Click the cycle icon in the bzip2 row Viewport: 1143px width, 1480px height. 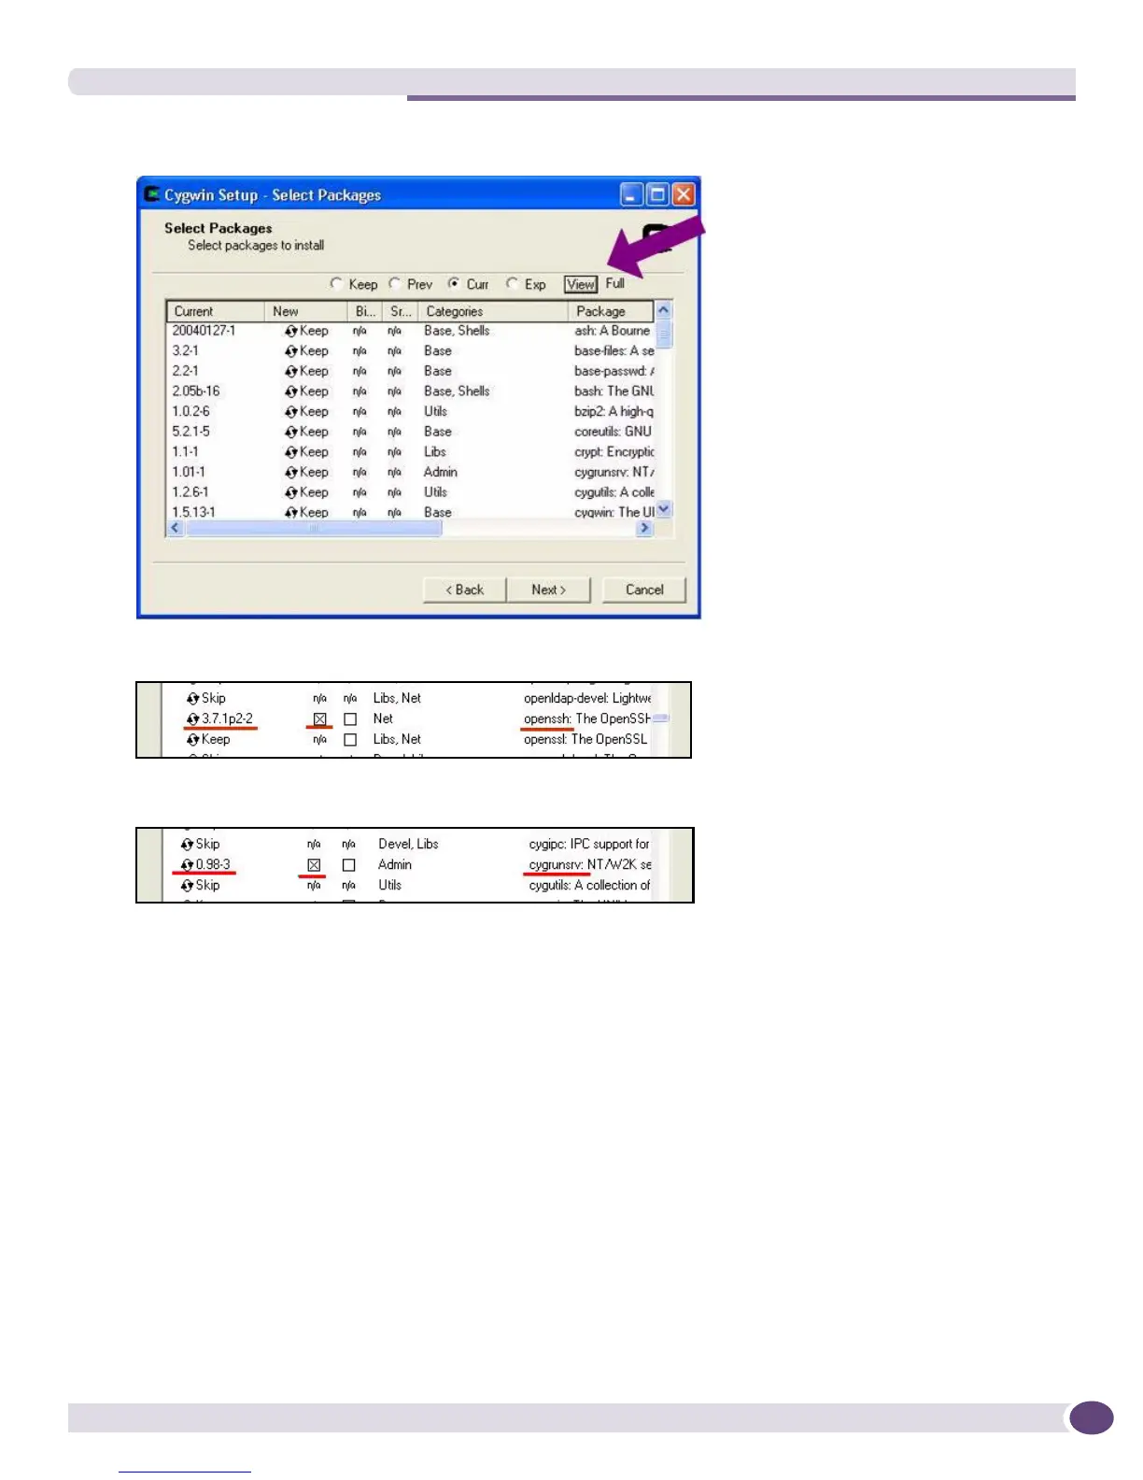point(291,412)
